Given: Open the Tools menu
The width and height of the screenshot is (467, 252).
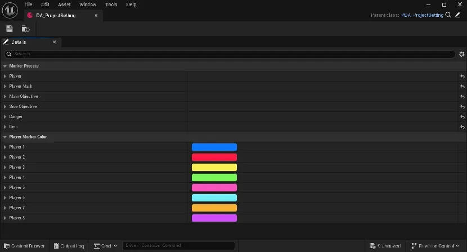Looking at the screenshot, I should pyautogui.click(x=111, y=4).
